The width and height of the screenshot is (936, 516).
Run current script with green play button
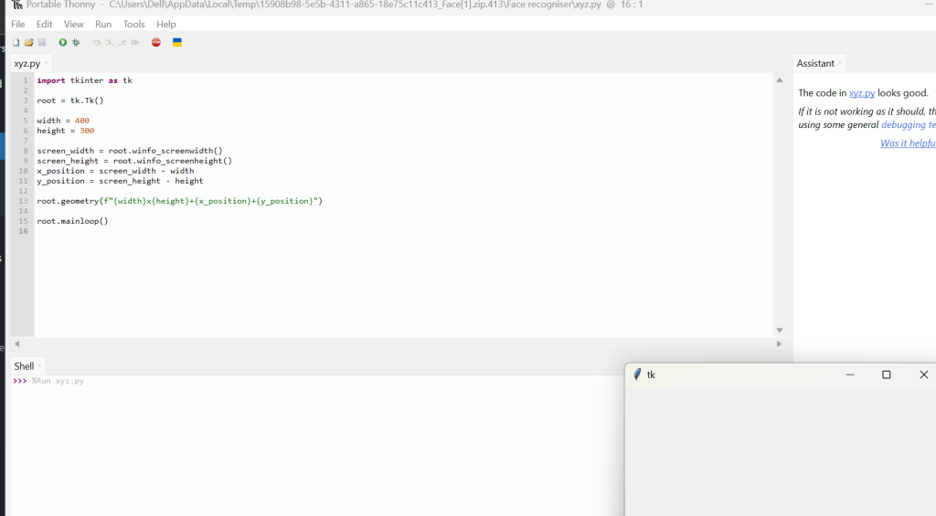point(63,43)
